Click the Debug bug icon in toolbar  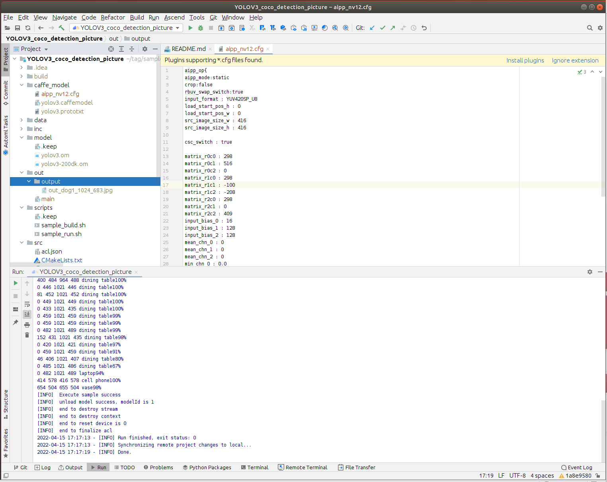click(x=201, y=28)
